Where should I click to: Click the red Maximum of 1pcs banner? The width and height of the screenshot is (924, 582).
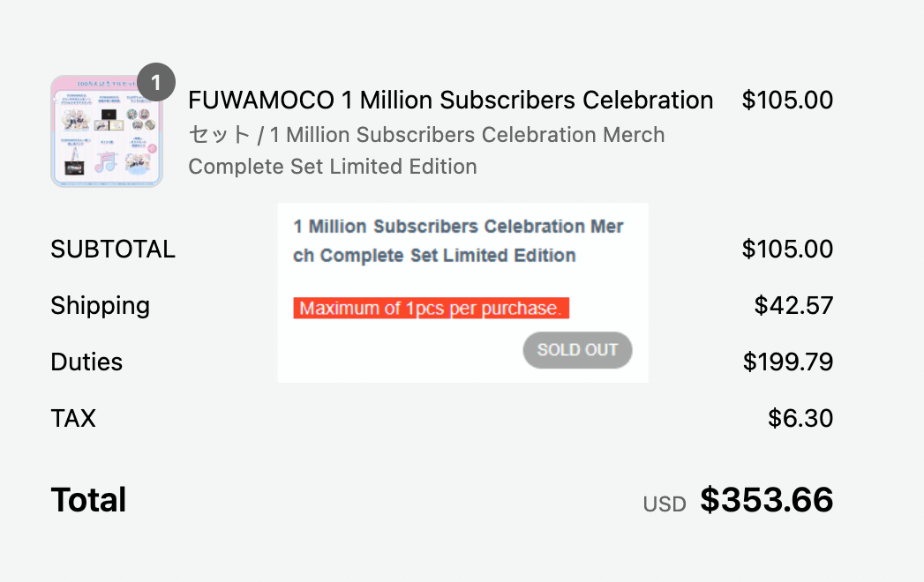(431, 309)
